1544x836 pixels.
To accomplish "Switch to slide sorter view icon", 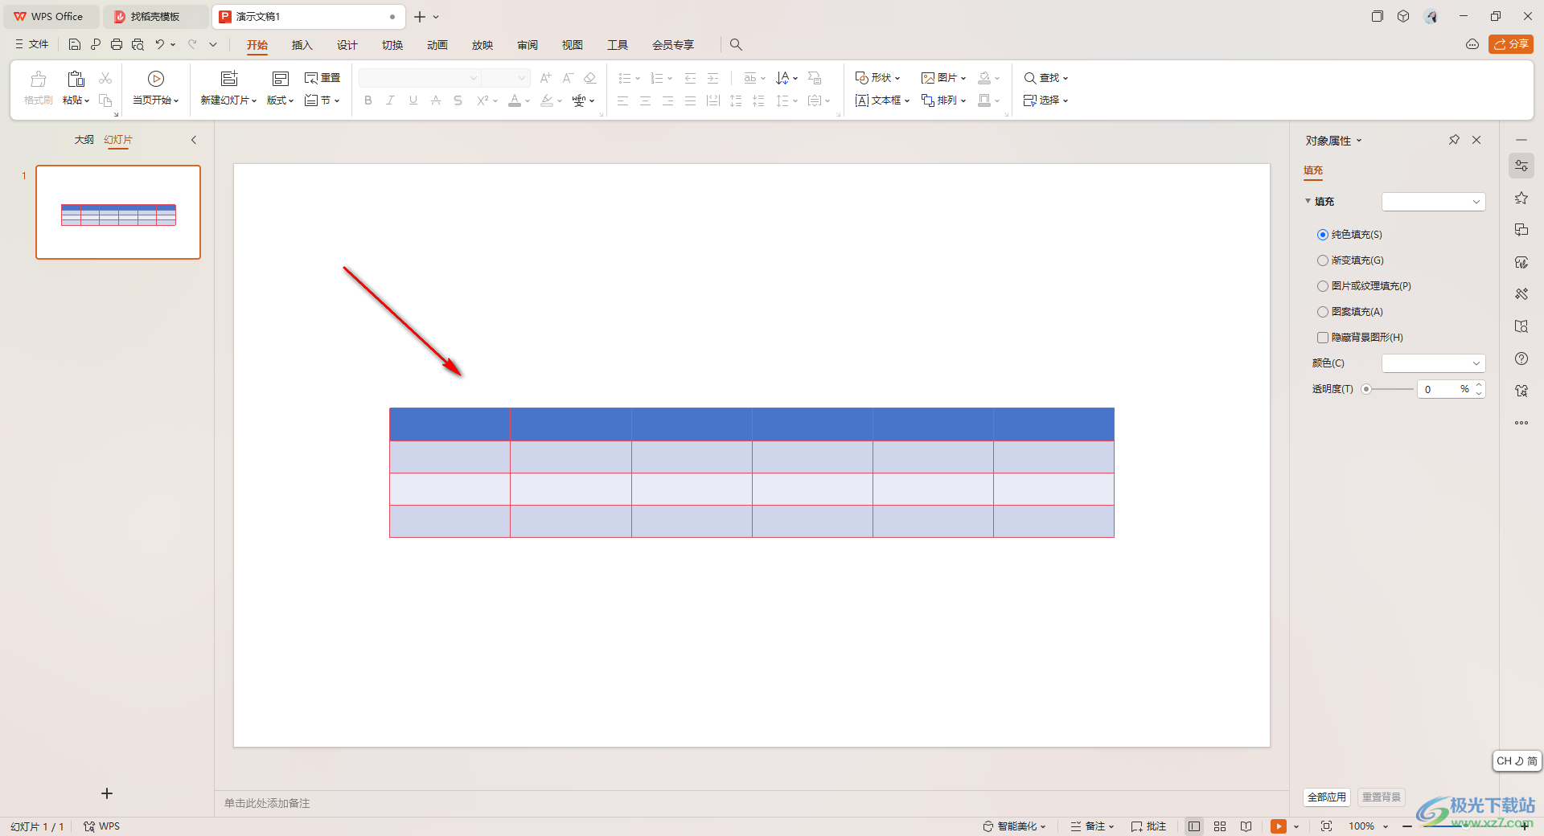I will click(x=1220, y=826).
